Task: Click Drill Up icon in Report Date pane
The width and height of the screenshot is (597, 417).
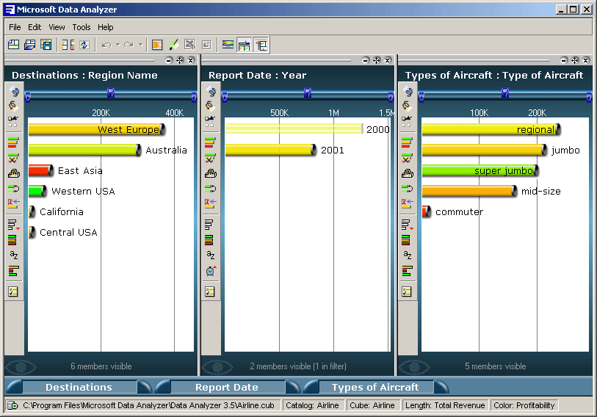Action: pyautogui.click(x=211, y=91)
